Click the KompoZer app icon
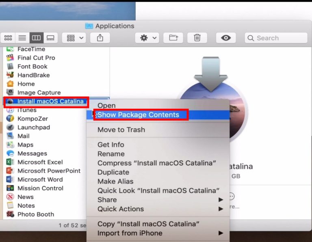The width and height of the screenshot is (312, 242). 10,119
